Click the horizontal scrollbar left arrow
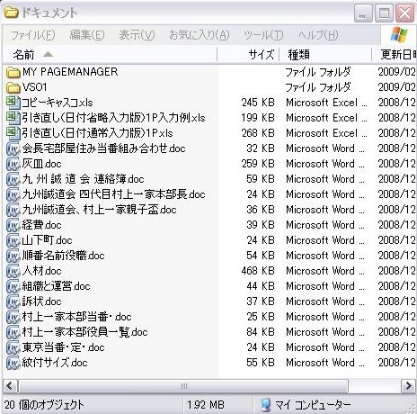 coord(10,385)
